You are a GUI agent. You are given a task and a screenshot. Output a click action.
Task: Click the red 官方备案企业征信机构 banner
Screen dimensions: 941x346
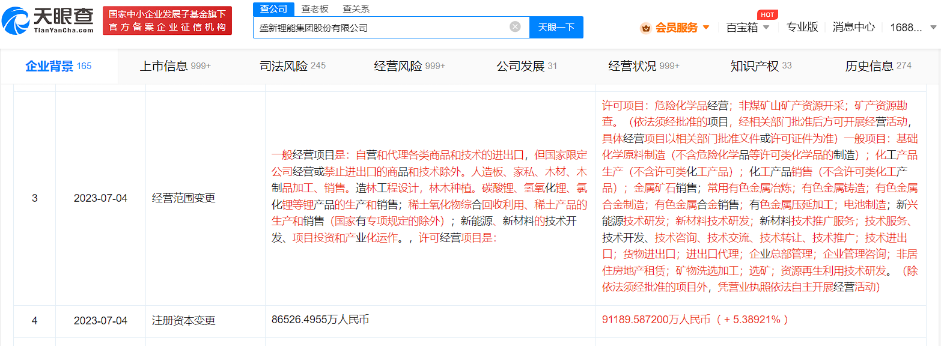click(x=167, y=20)
